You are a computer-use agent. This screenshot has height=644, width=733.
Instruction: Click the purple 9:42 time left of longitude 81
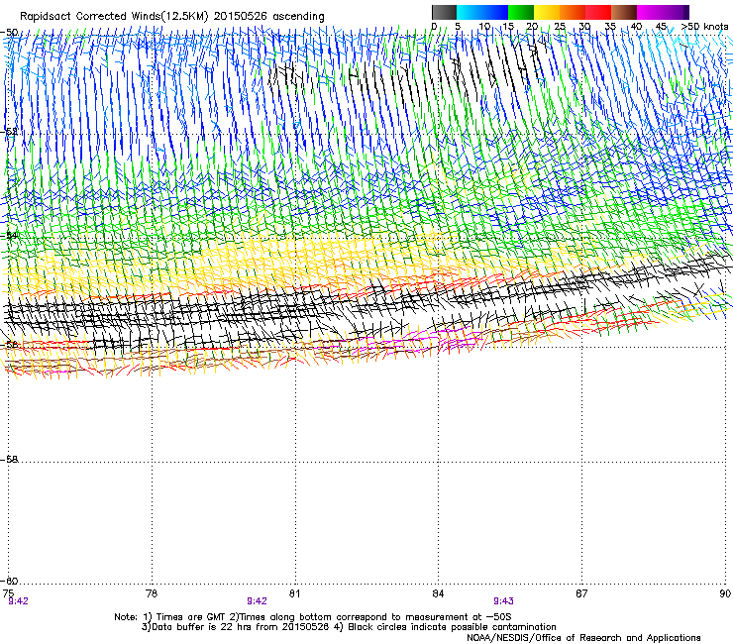[258, 601]
